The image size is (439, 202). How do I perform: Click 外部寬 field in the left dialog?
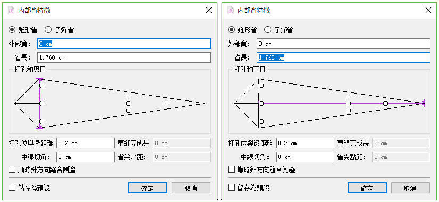click(x=124, y=44)
